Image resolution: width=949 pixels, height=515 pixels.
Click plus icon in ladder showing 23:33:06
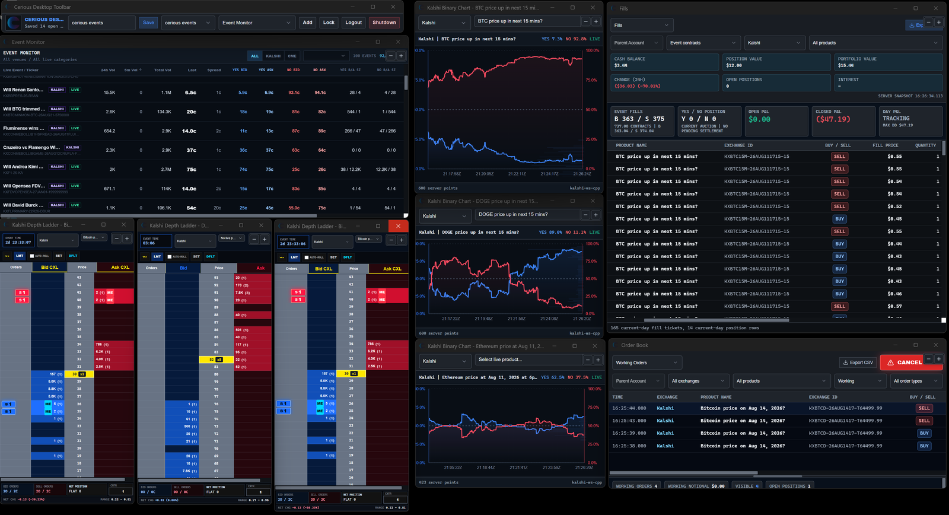[402, 240]
